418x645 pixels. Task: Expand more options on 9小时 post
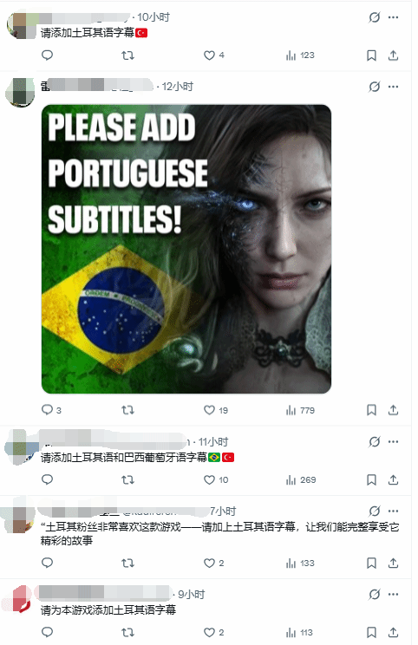click(394, 594)
